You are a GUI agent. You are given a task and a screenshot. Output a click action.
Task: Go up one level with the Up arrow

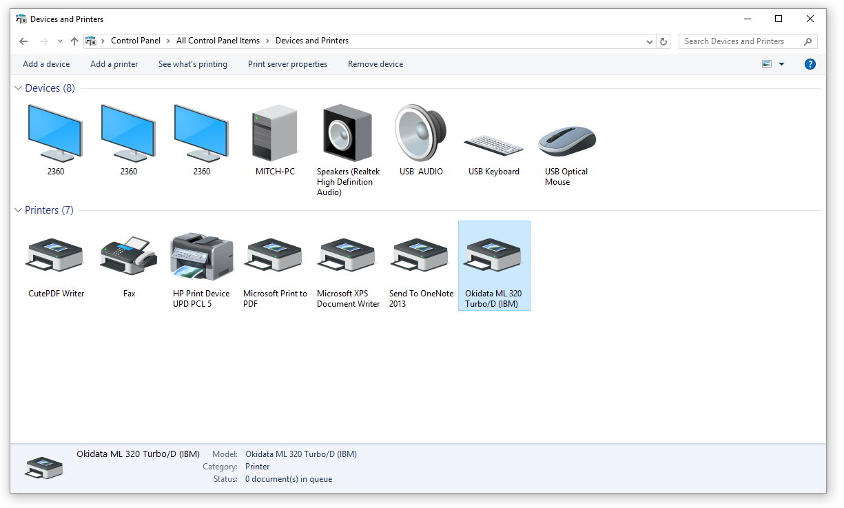pyautogui.click(x=74, y=41)
